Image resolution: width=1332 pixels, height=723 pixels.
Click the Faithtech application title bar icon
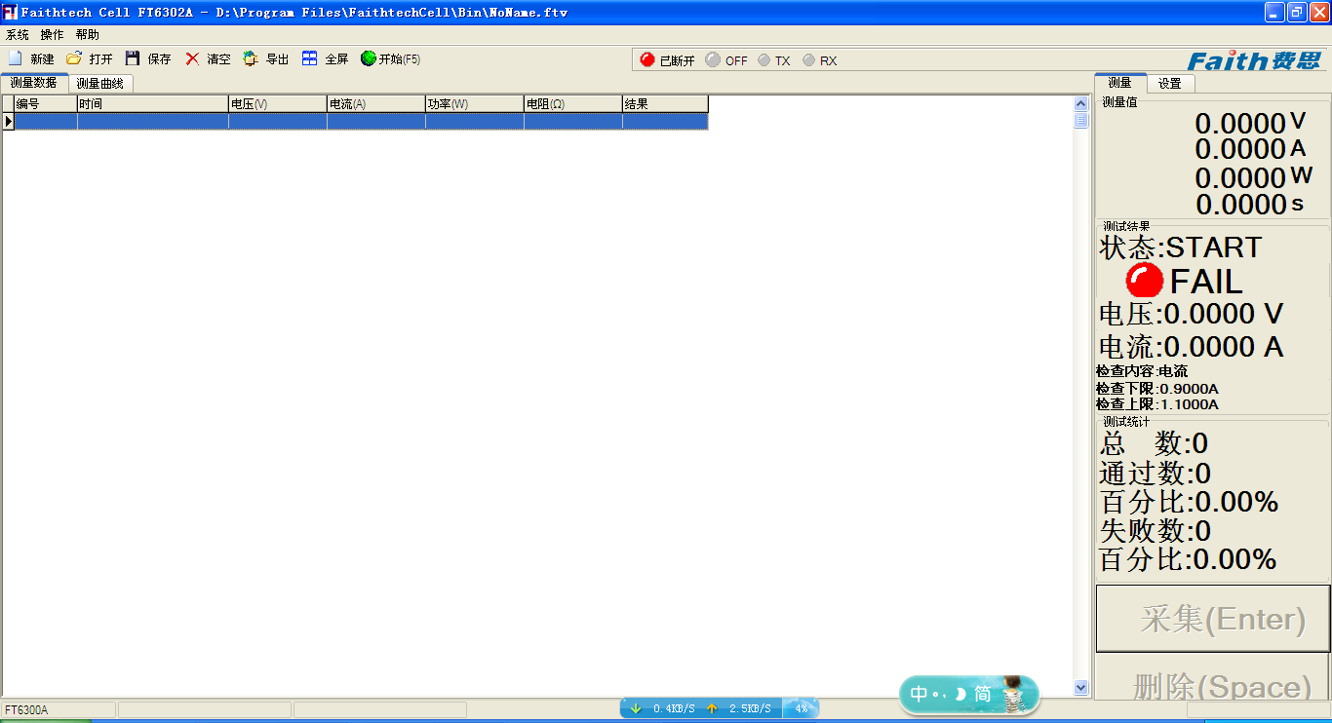[x=12, y=12]
